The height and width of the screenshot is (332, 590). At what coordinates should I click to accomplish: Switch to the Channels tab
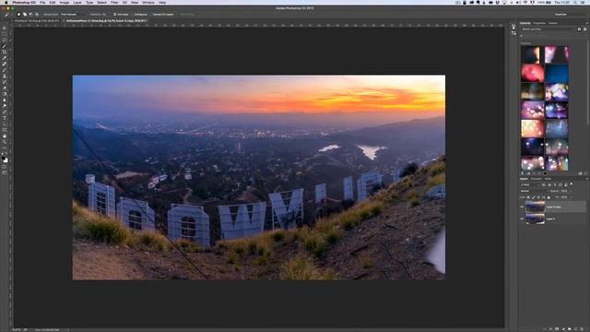[x=537, y=179]
